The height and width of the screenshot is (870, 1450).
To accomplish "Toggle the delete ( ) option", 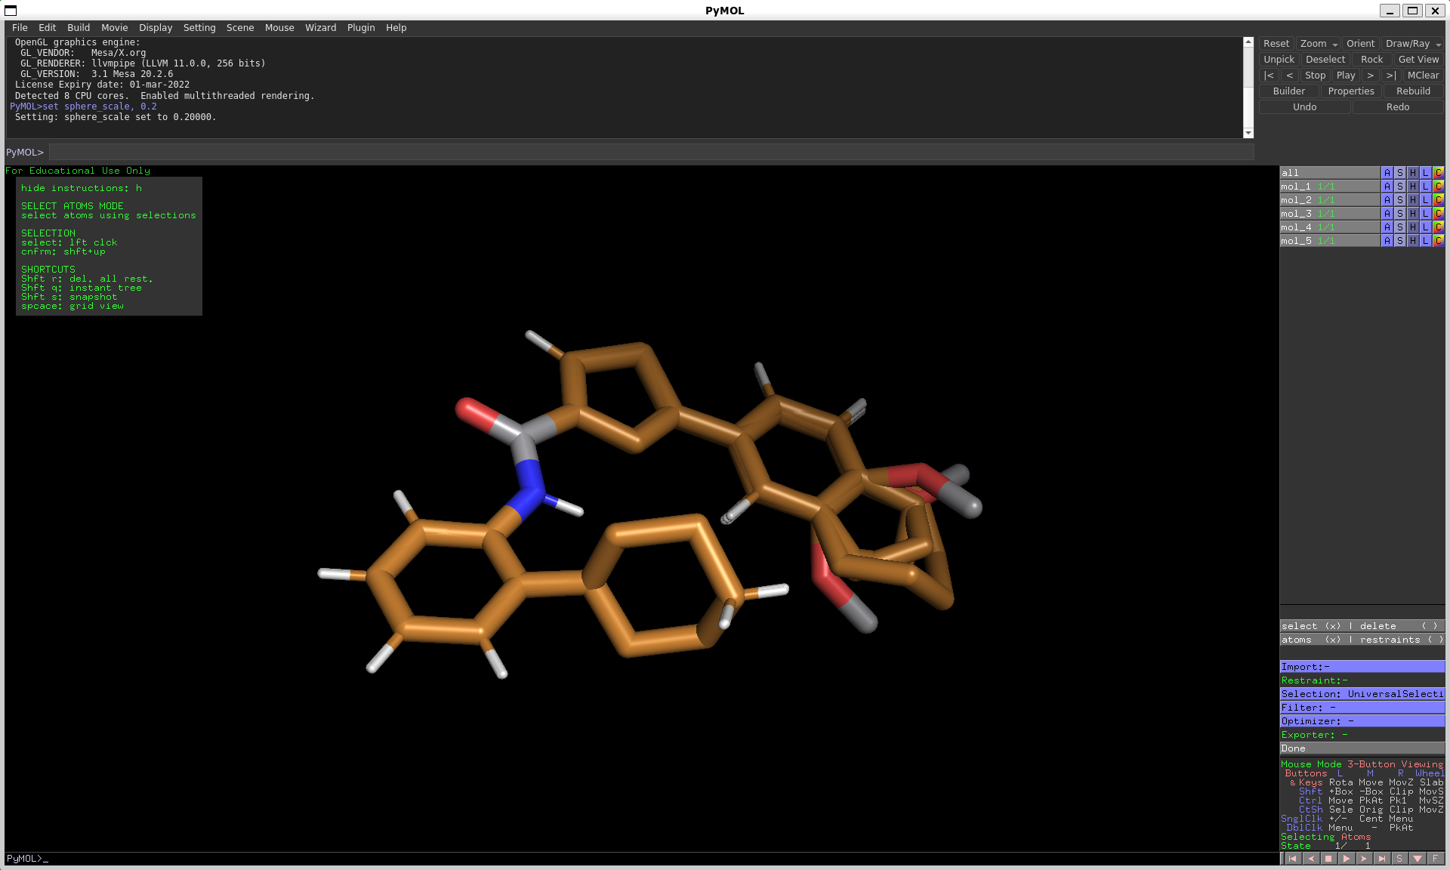I will click(1399, 626).
